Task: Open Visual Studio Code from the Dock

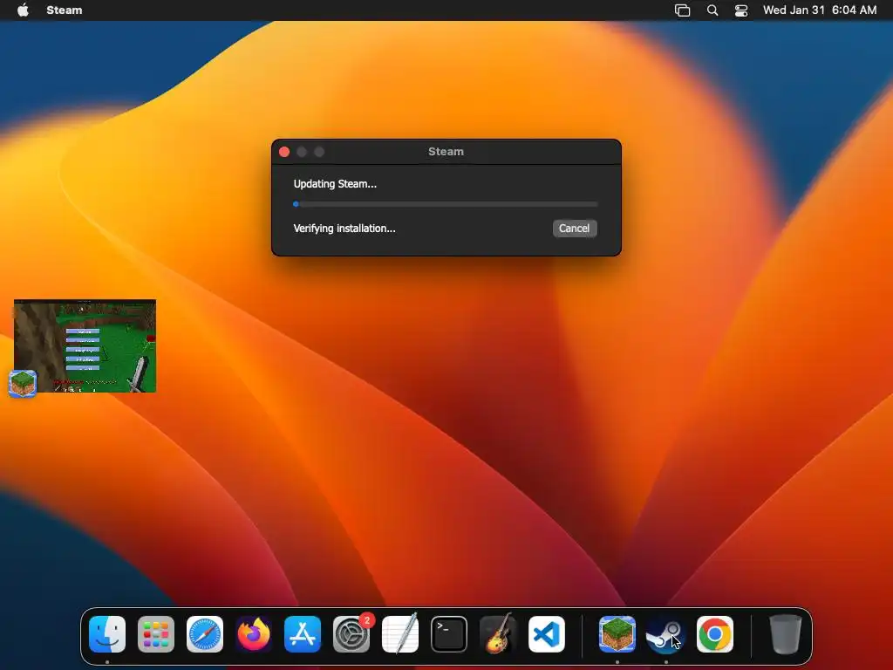Action: tap(547, 634)
